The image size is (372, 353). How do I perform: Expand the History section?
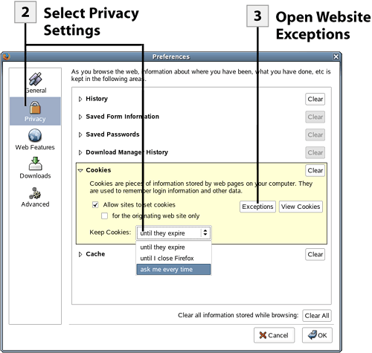(80, 99)
